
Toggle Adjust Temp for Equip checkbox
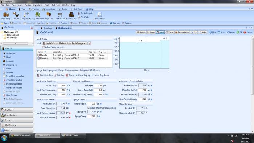(44, 47)
